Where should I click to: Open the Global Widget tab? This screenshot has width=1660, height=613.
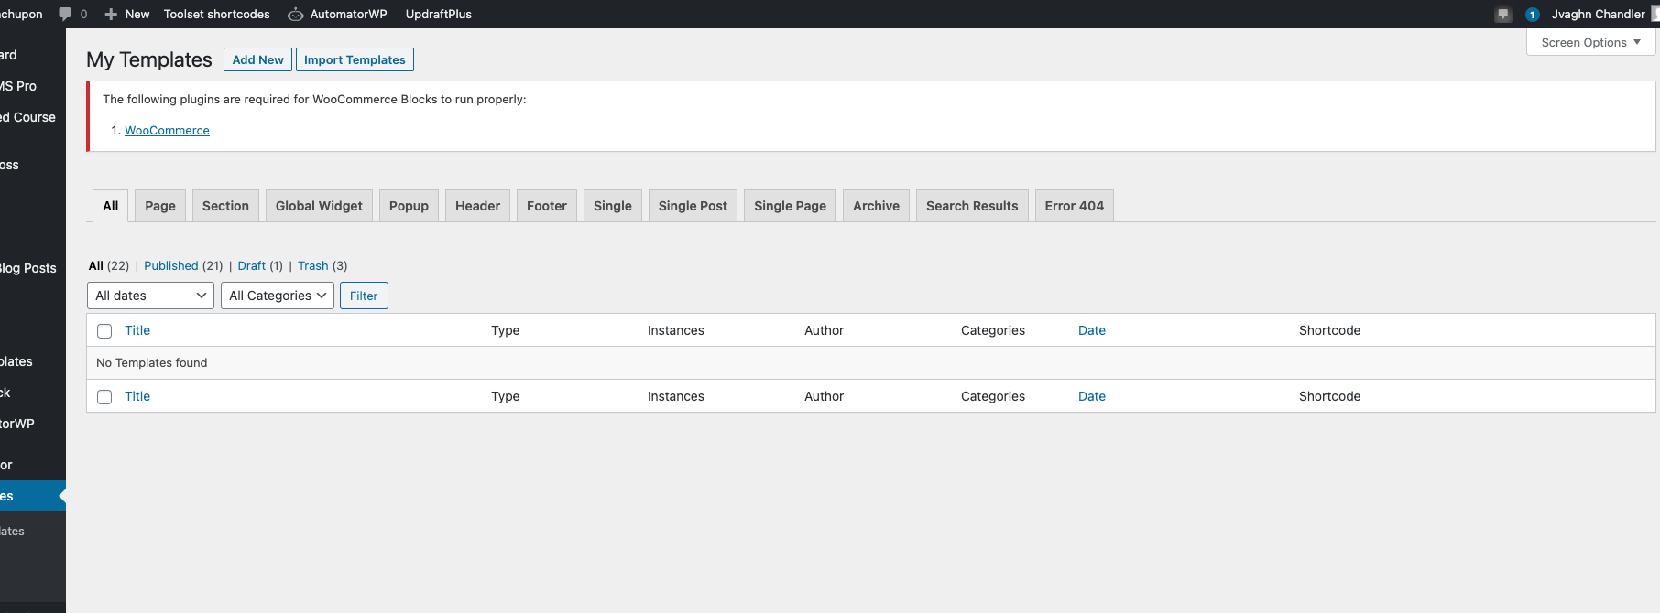319,206
